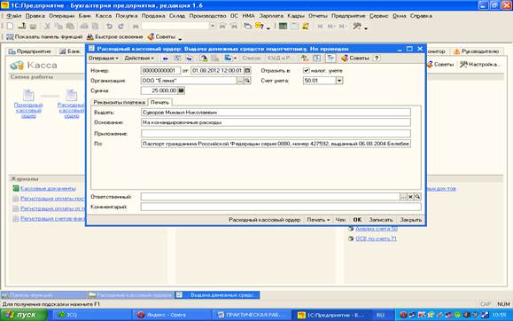Open the Действия dropdown menu
The width and height of the screenshot is (513, 321).
pyautogui.click(x=139, y=58)
